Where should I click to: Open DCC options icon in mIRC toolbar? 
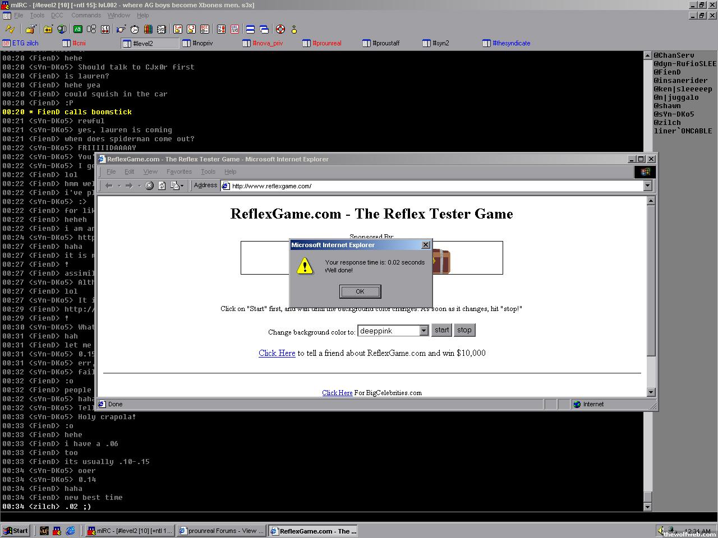[x=205, y=29]
